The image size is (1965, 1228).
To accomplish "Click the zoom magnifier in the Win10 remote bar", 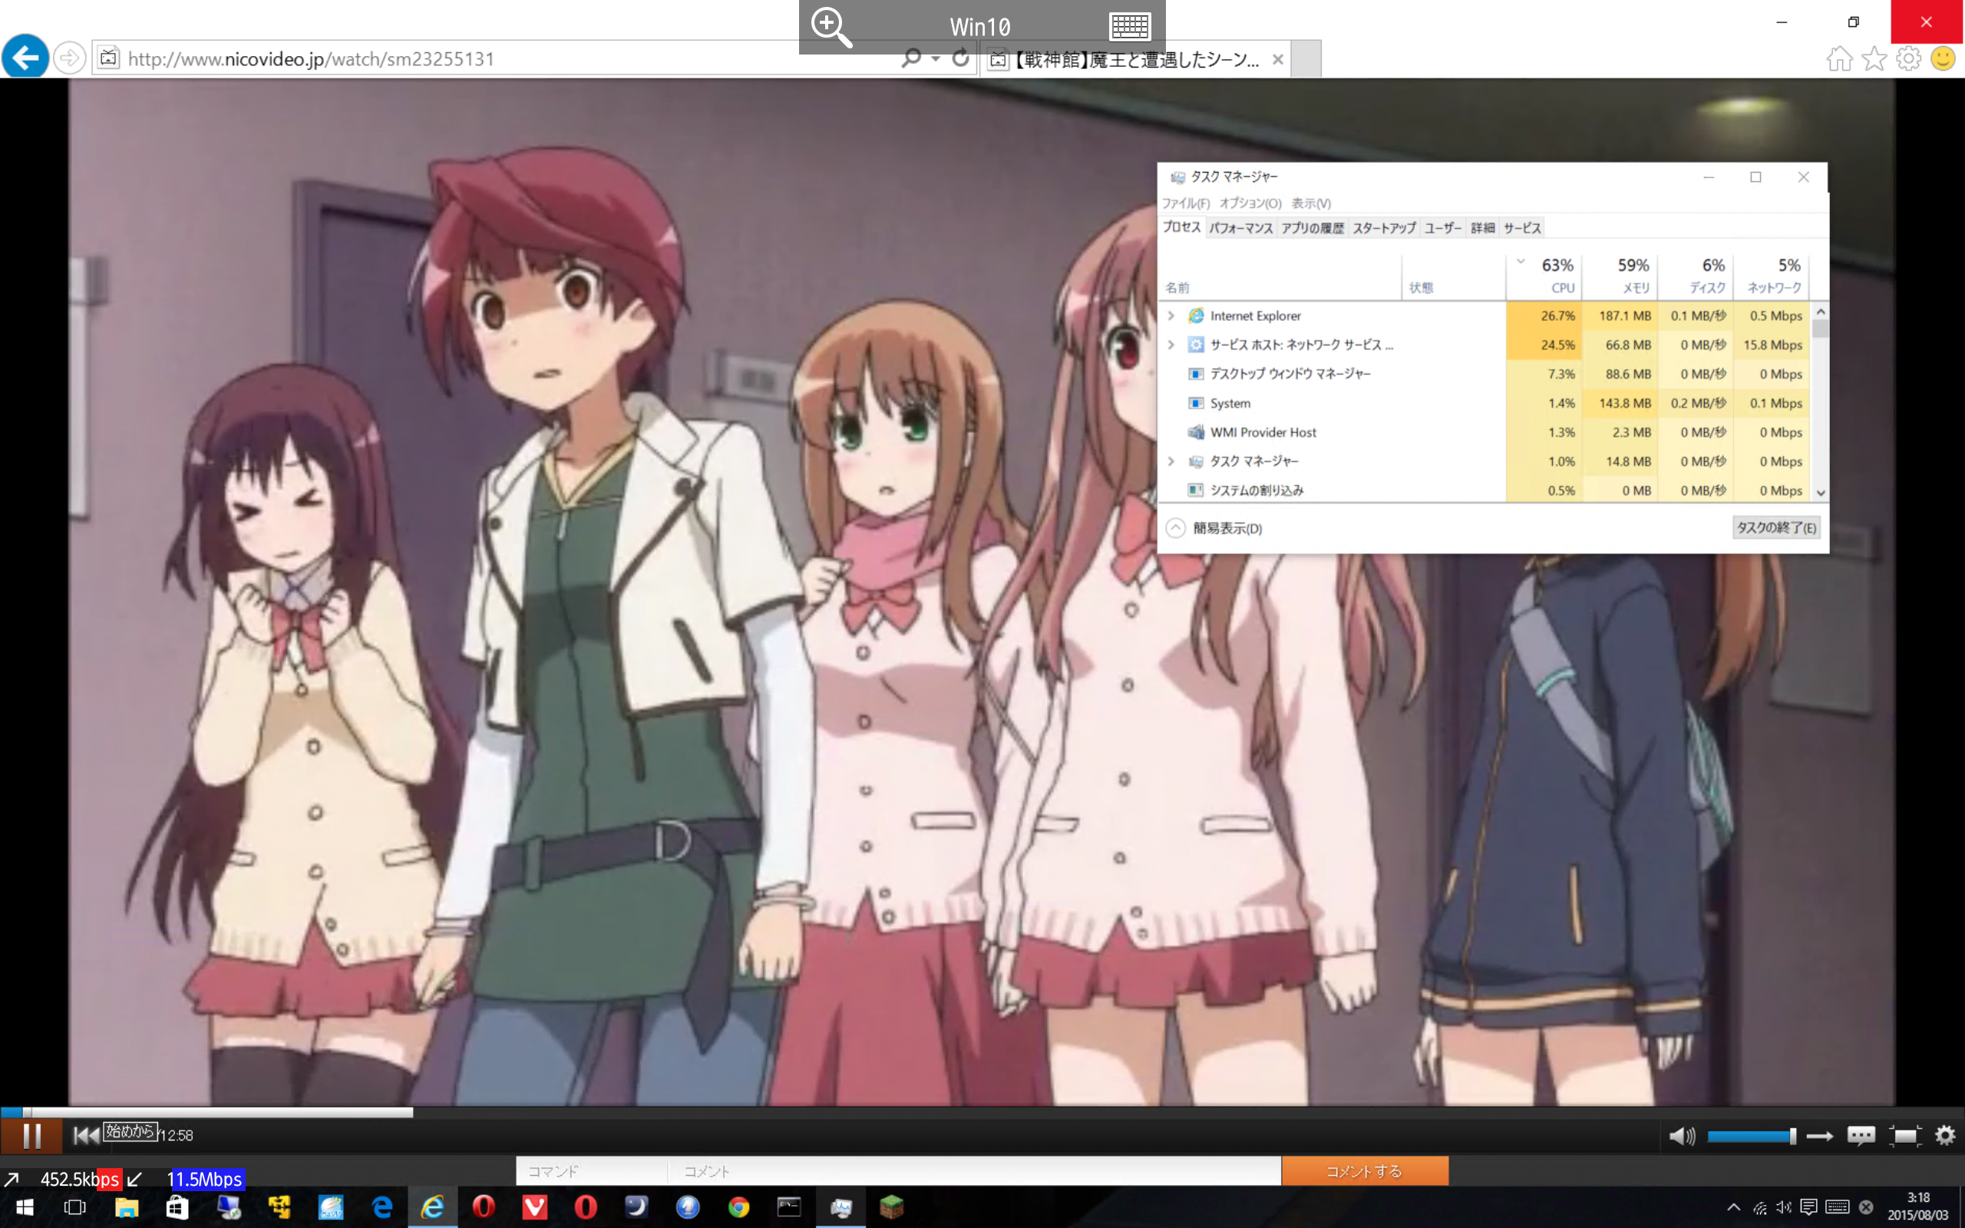I will click(x=831, y=27).
